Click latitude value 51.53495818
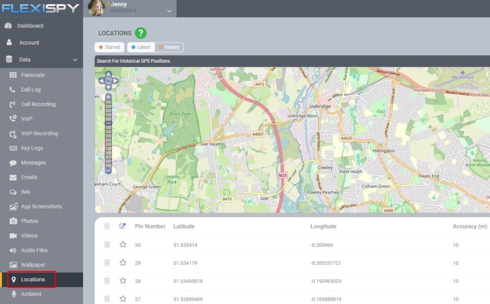The height and width of the screenshot is (304, 490). coord(188,281)
